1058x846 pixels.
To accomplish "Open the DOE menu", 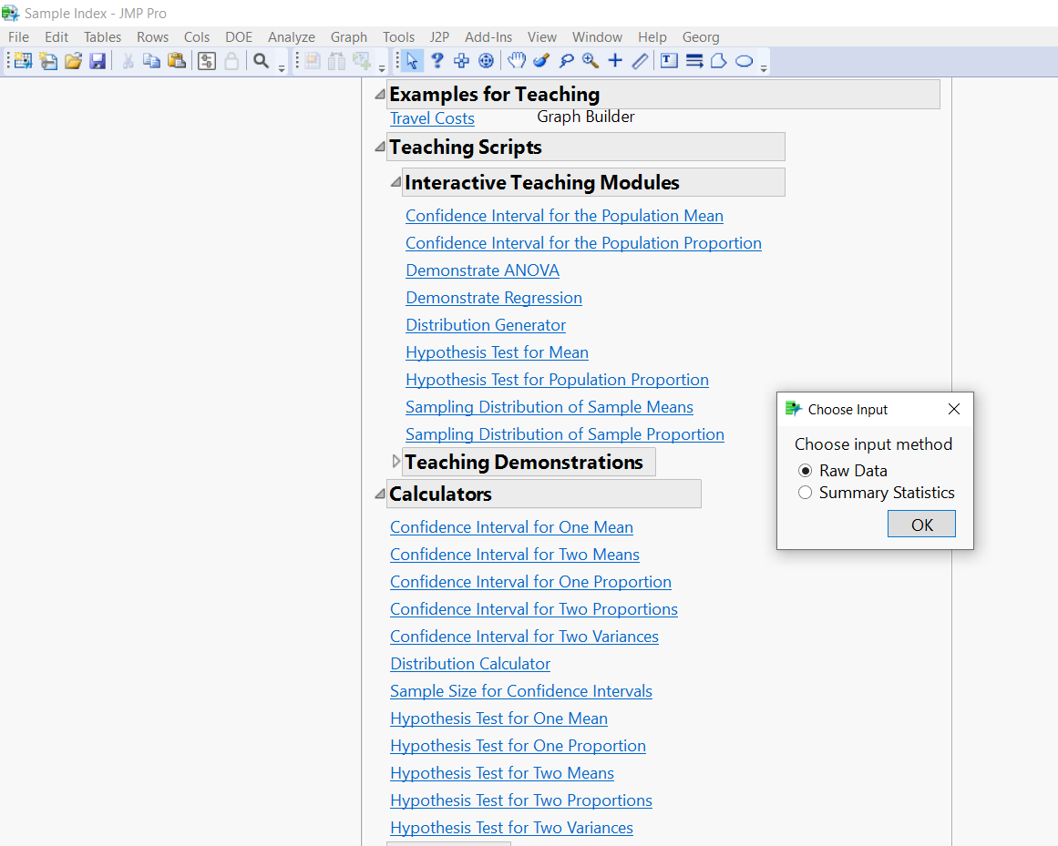I will 239,37.
